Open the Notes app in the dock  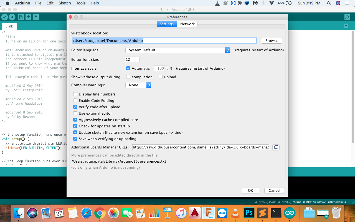tap(73, 213)
